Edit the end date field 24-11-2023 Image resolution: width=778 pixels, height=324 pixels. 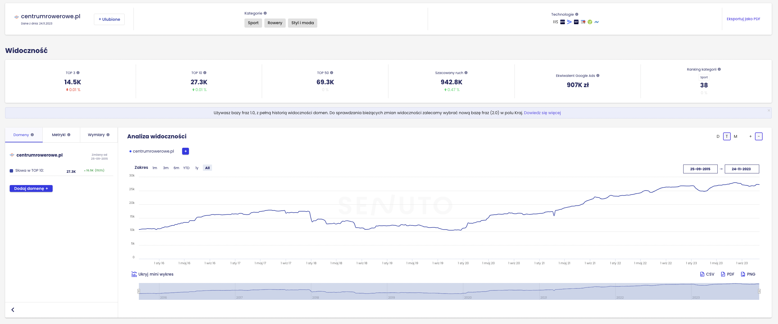[x=742, y=169]
